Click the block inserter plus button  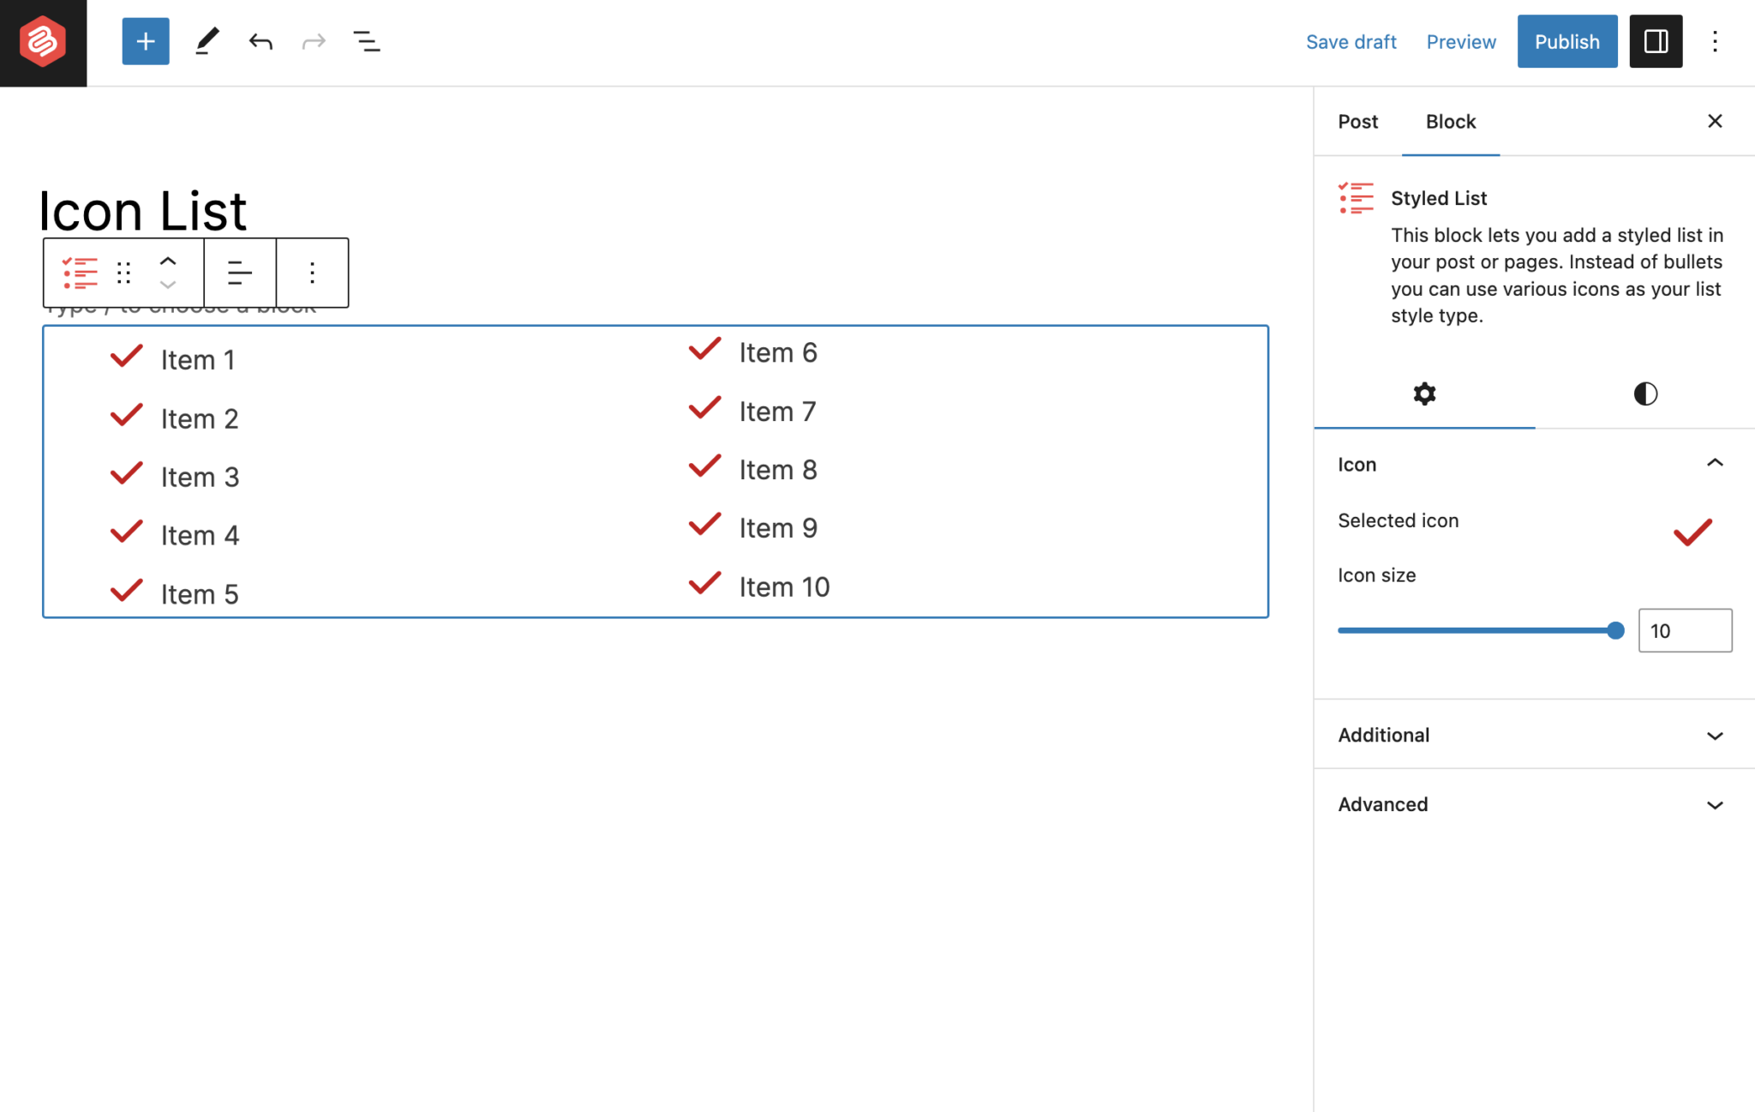point(146,41)
